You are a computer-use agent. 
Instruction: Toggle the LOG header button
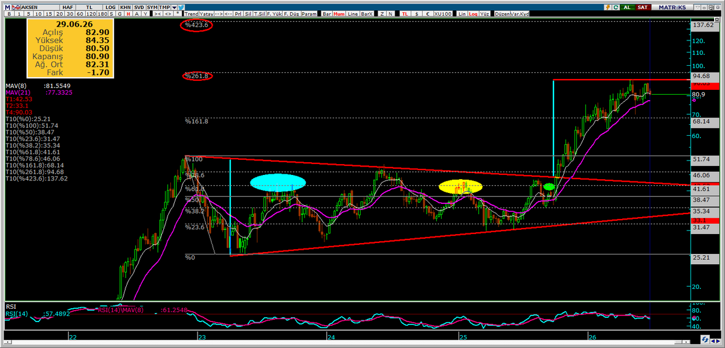click(110, 7)
